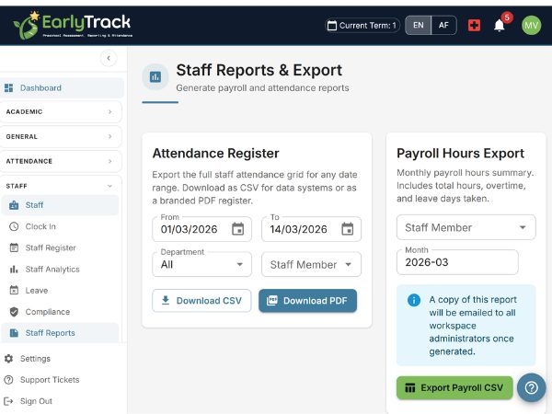Click the Current Term: 1 chip
Viewport: 552px width, 414px height.
point(362,26)
